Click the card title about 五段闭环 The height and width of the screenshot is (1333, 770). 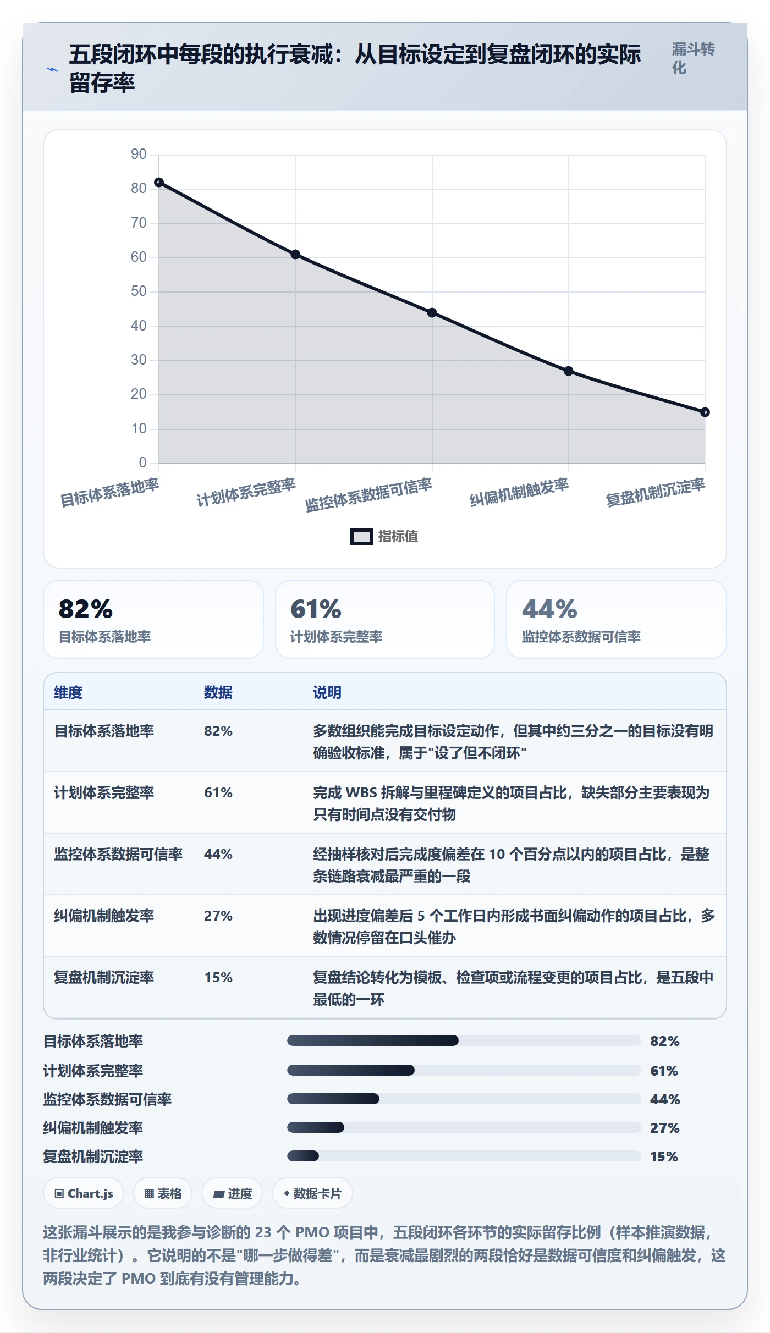[355, 69]
